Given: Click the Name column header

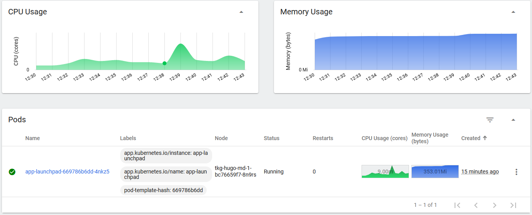Looking at the screenshot, I should [x=33, y=138].
